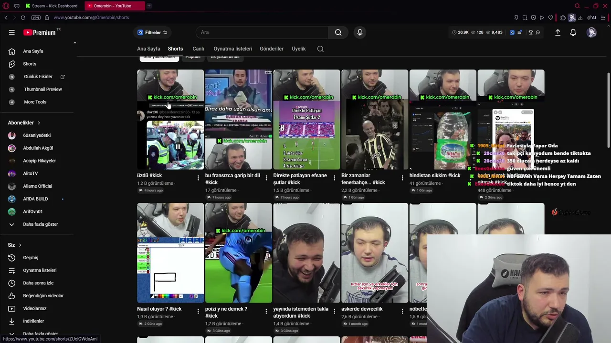
Task: Open the notifications bell
Action: [573, 32]
